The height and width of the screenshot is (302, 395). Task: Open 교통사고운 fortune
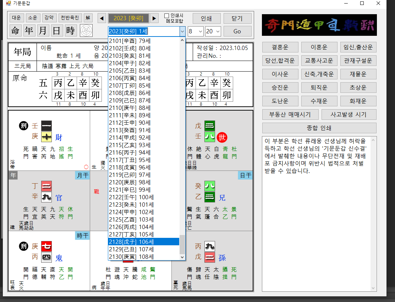[319, 61]
